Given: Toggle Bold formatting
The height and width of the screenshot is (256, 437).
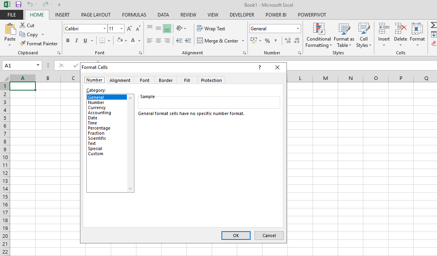Looking at the screenshot, I should click(x=68, y=41).
